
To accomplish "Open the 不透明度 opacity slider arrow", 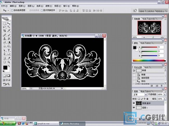I will pyautogui.click(x=164, y=95).
